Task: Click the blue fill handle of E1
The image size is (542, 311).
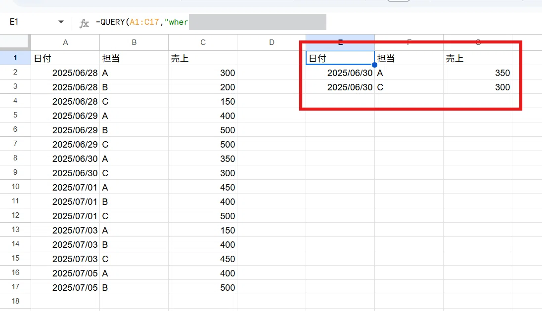Action: click(374, 65)
